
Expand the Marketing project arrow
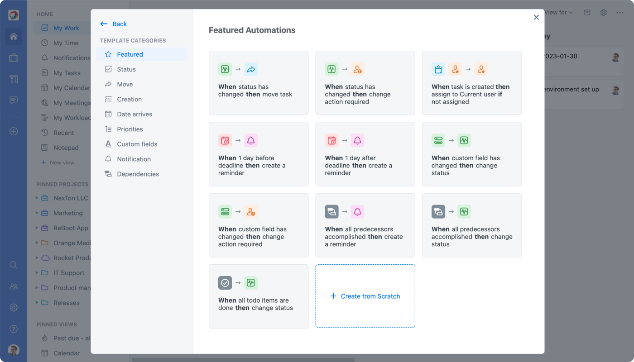37,213
